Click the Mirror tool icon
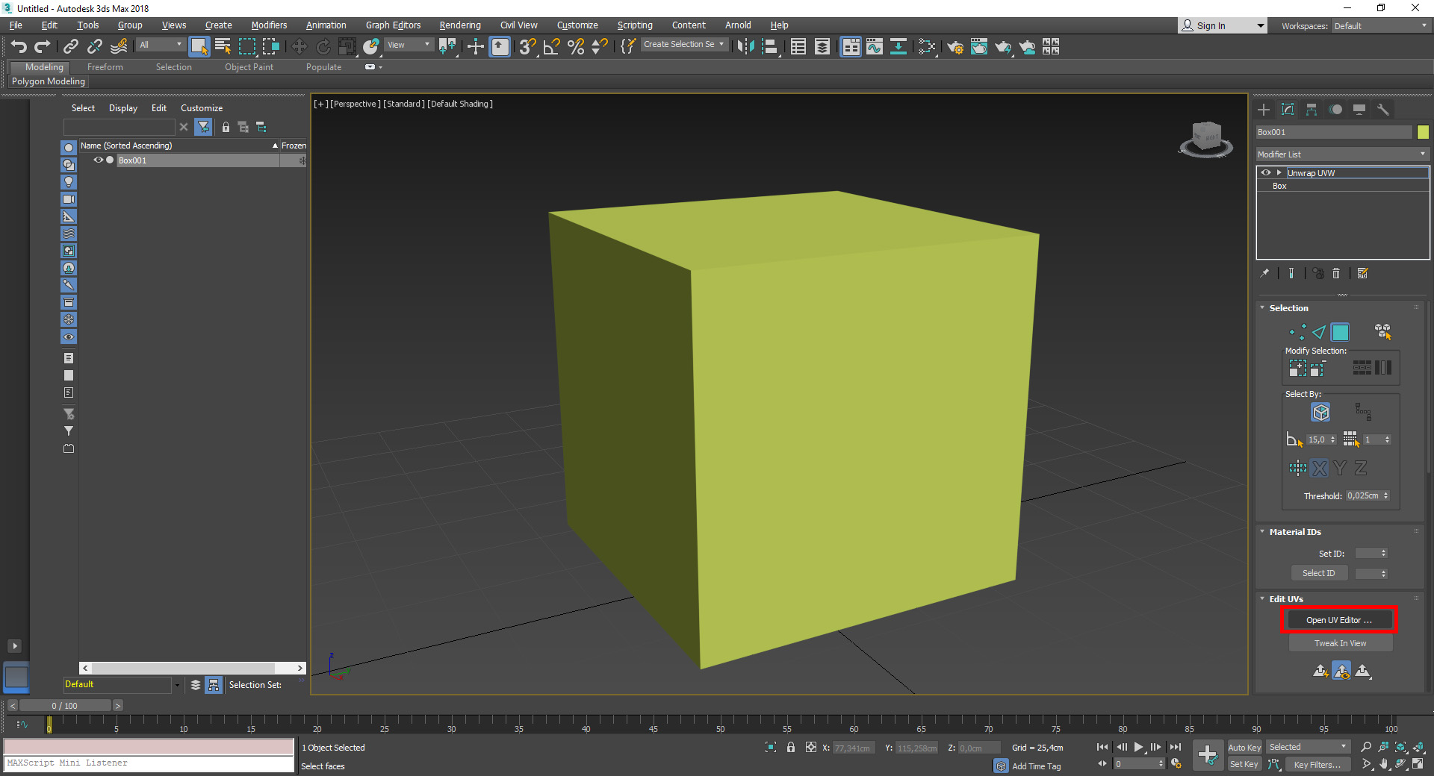The image size is (1434, 776). pyautogui.click(x=745, y=47)
